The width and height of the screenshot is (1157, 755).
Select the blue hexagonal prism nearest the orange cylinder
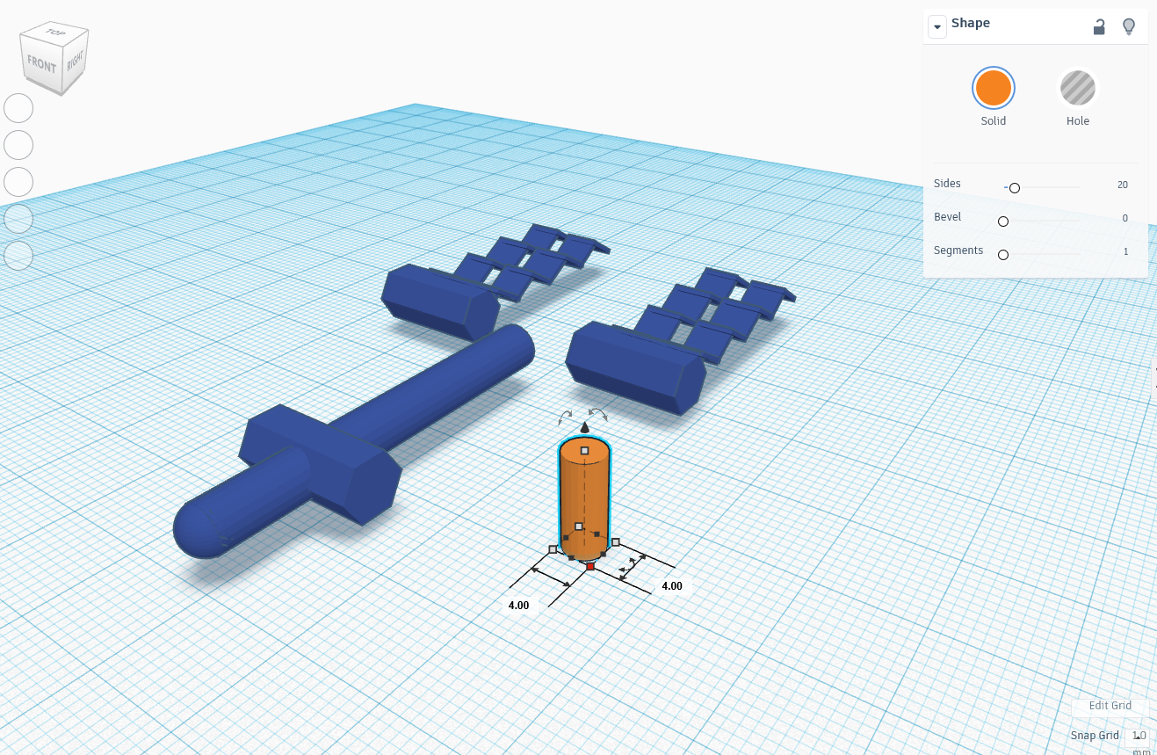pos(634,367)
